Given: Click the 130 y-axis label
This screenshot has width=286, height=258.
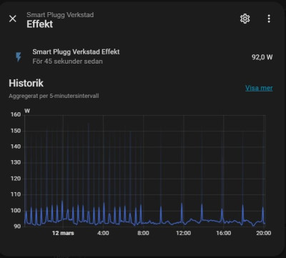Looking at the screenshot, I should [x=16, y=163].
